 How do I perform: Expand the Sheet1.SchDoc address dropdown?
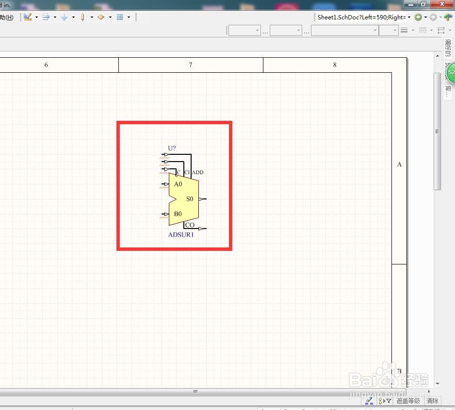[x=409, y=17]
